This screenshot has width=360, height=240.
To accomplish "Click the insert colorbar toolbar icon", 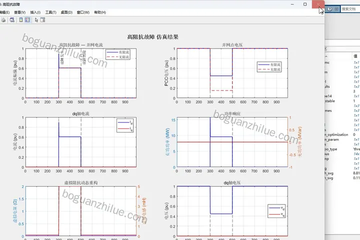I will [21, 20].
